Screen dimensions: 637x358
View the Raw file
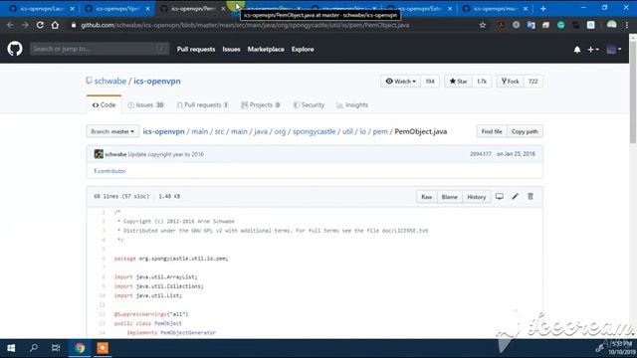427,197
